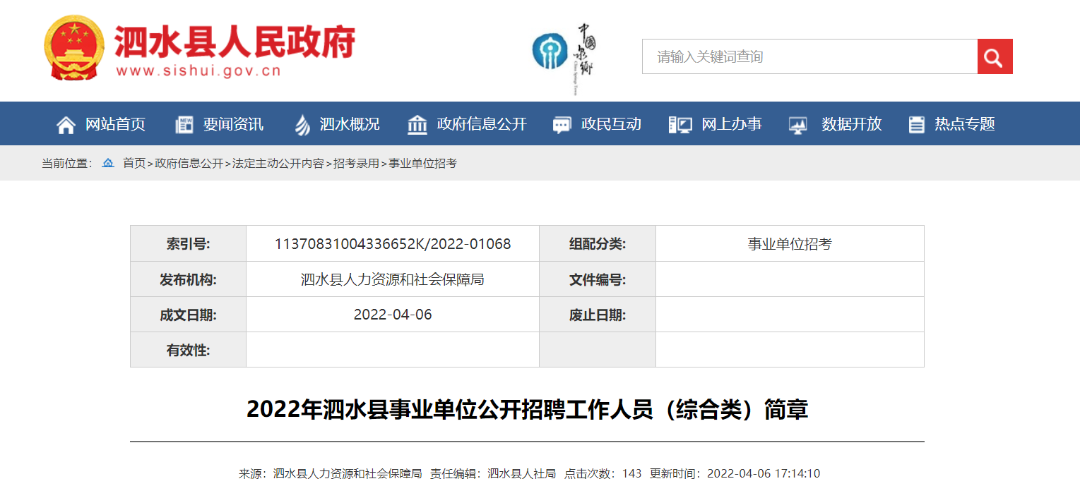Click the 法定主动公开内容 breadcrumb link
1080x486 pixels.
tap(278, 163)
